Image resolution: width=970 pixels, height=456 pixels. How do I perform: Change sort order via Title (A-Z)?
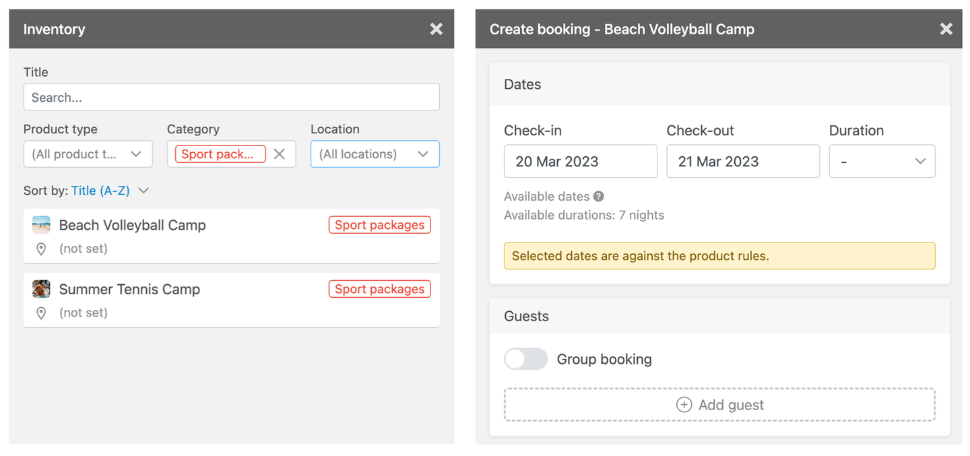[x=100, y=191]
